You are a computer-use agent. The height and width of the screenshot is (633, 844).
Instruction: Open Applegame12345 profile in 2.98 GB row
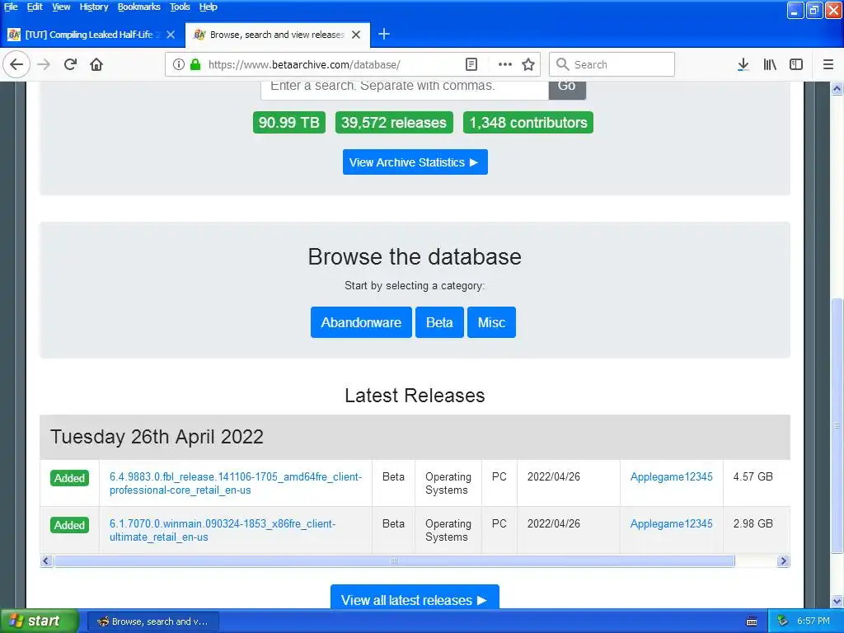pos(671,523)
